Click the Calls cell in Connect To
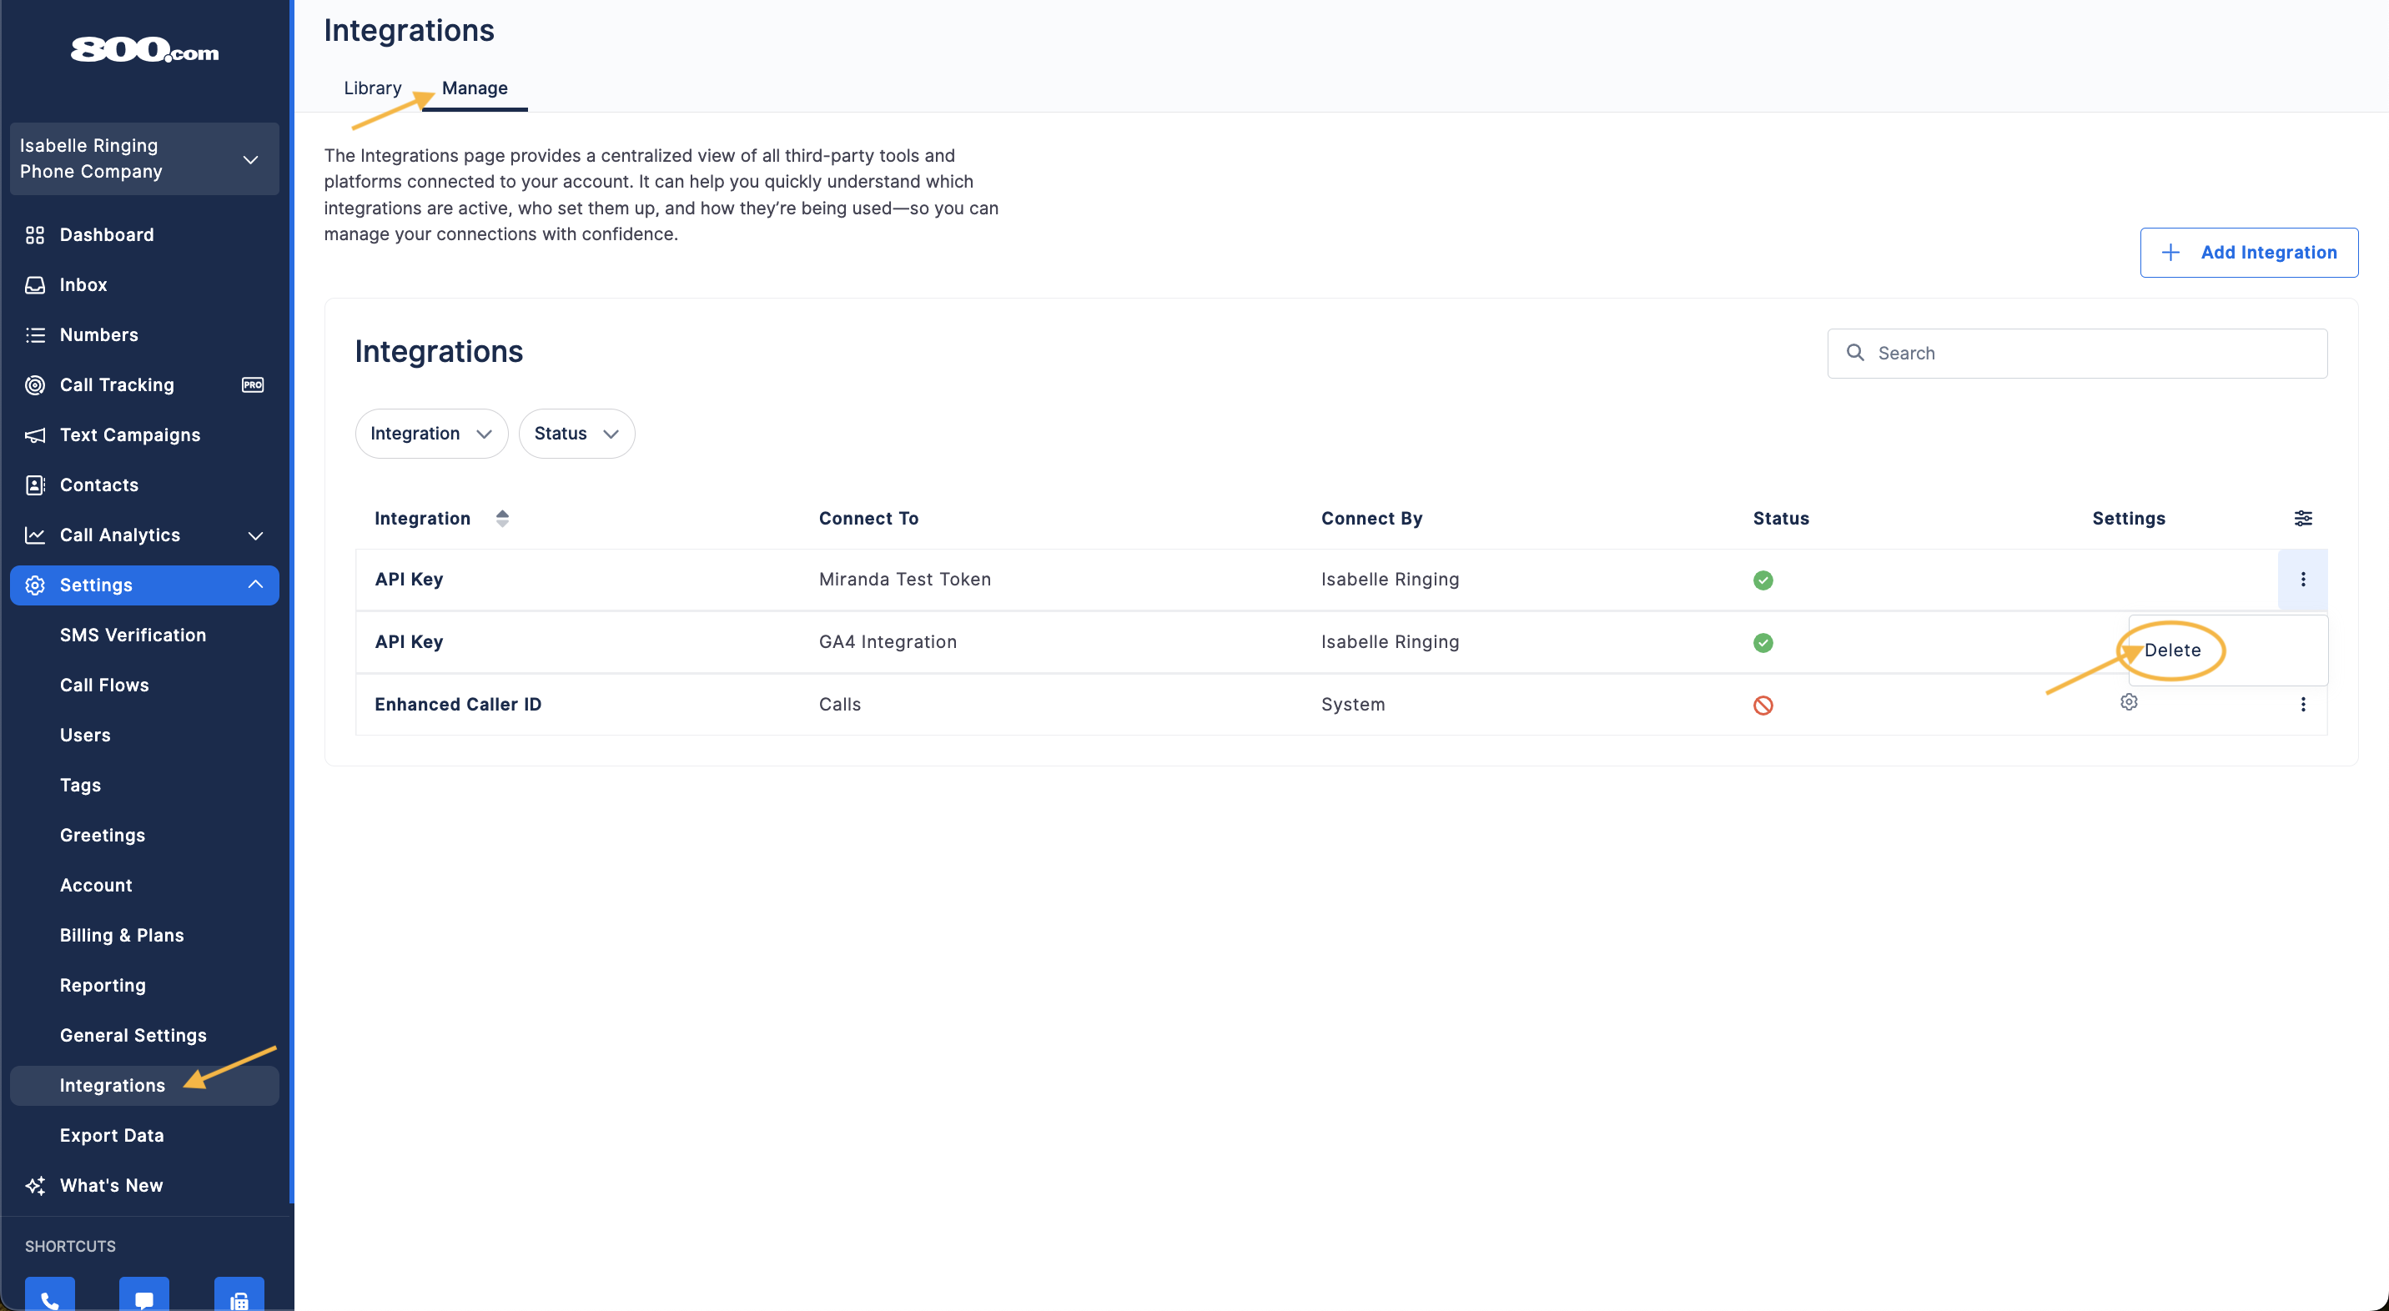The height and width of the screenshot is (1311, 2389). pyautogui.click(x=839, y=705)
